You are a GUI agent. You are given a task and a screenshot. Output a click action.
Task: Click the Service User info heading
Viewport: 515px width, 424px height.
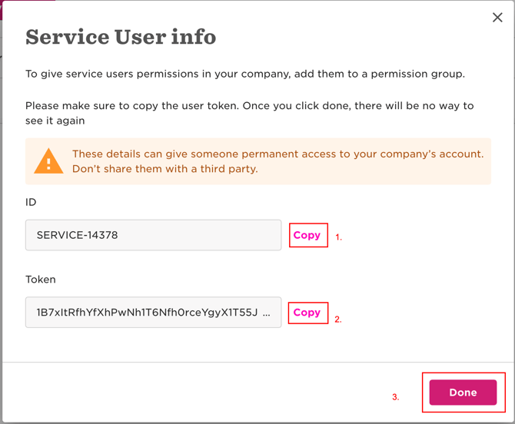coord(121,36)
